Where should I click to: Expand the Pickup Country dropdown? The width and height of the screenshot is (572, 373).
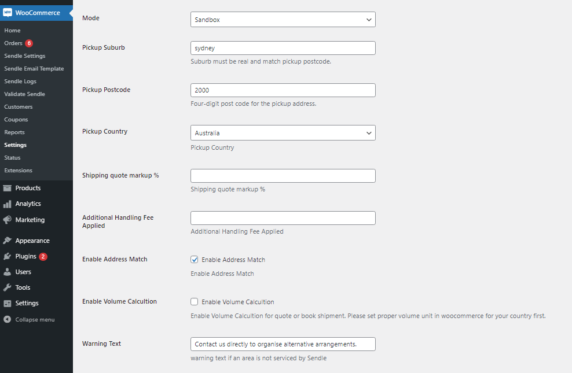click(283, 133)
